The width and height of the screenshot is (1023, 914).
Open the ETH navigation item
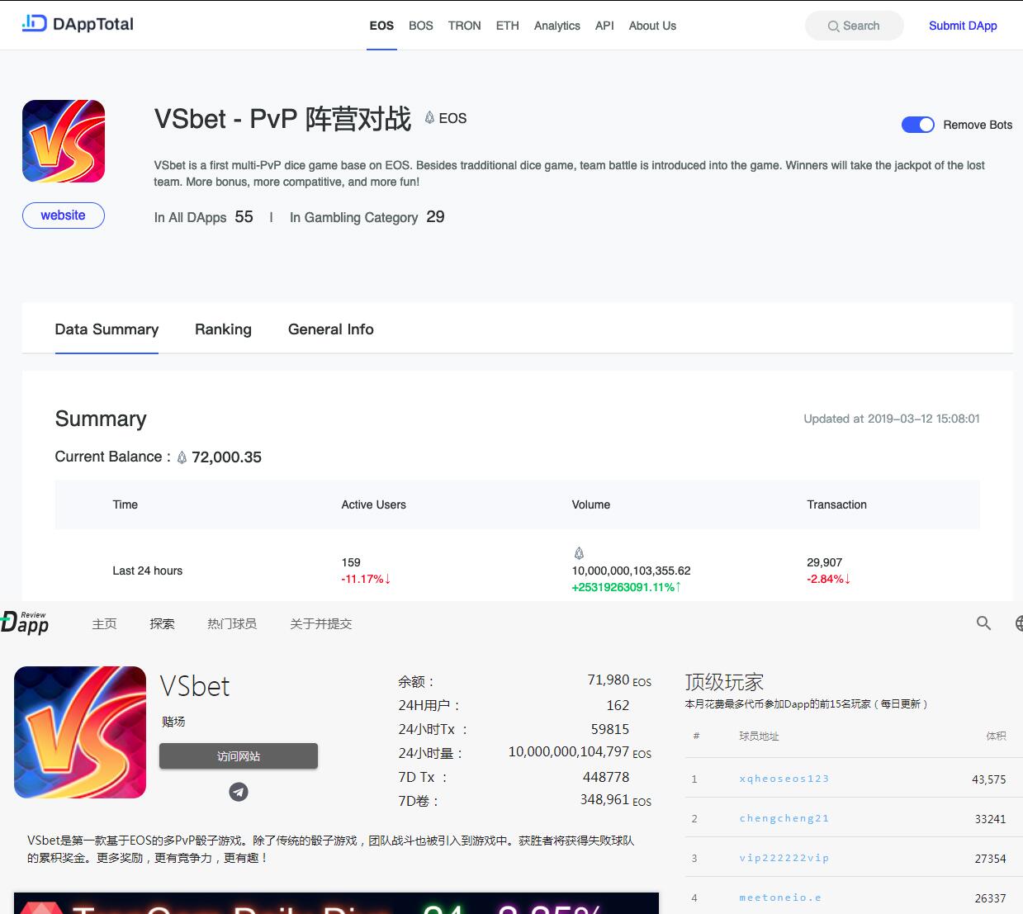point(507,26)
